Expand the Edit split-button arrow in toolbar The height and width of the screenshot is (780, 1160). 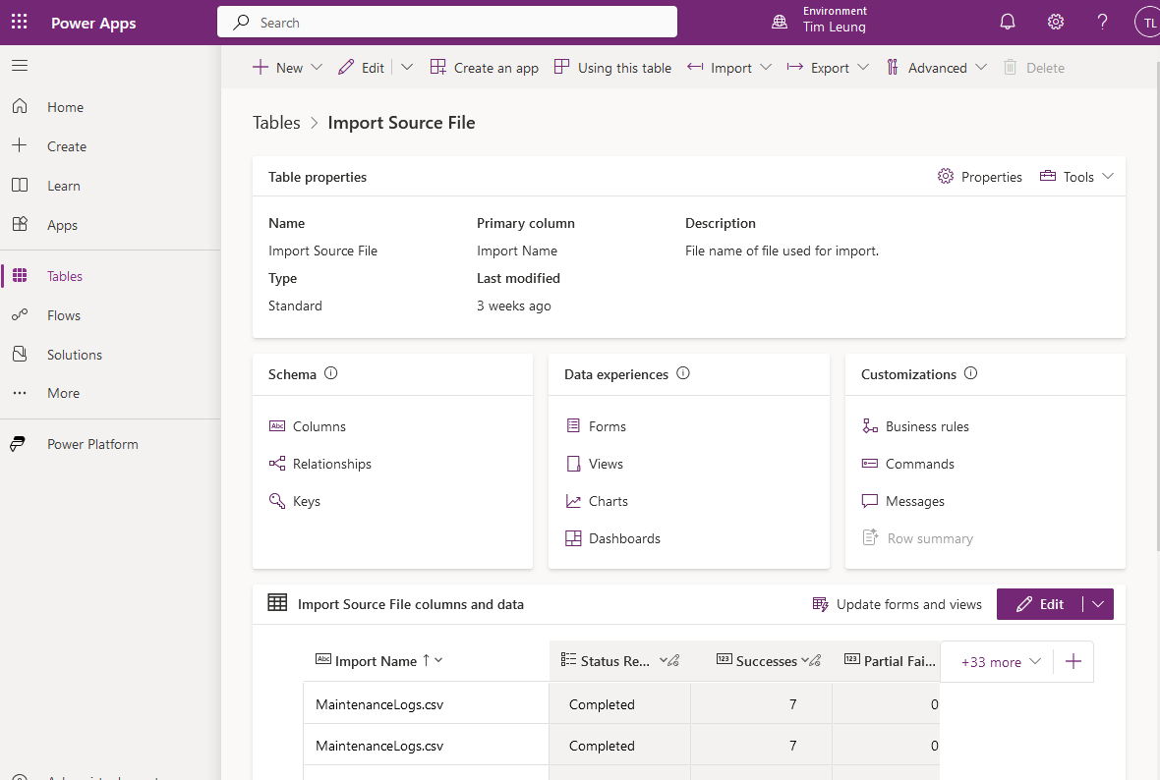point(407,67)
